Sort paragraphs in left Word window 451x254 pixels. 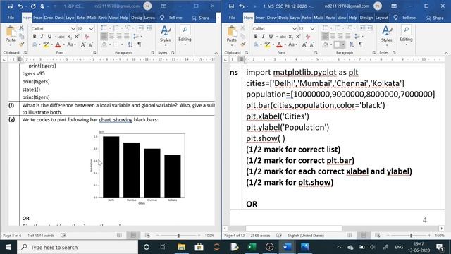[x=130, y=44]
